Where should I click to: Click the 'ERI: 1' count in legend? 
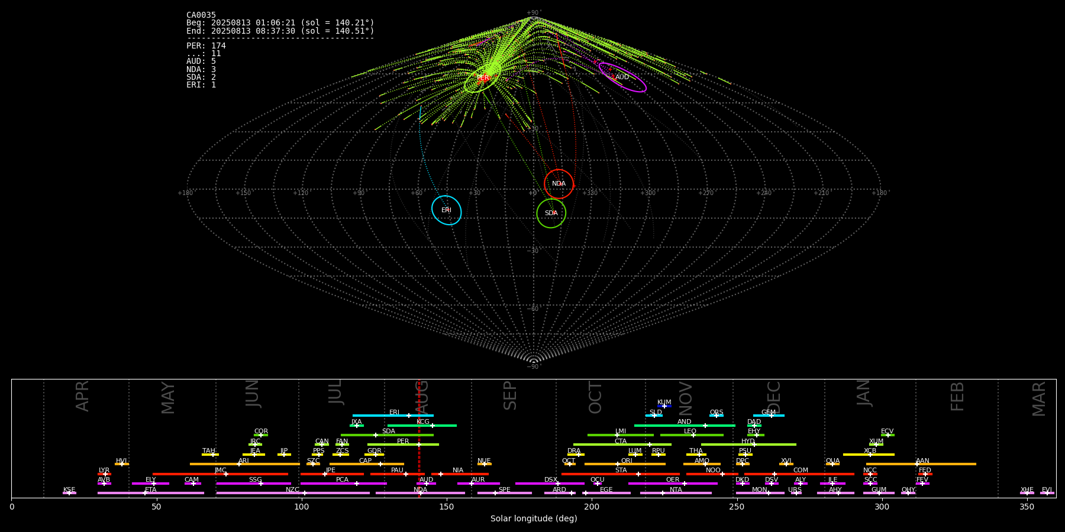pos(201,85)
